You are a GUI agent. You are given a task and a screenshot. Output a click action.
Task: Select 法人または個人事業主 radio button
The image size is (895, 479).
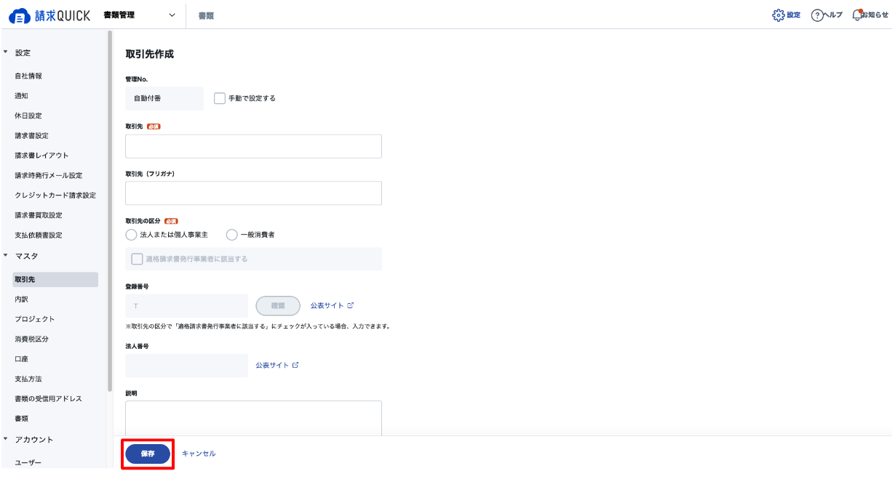(x=131, y=235)
